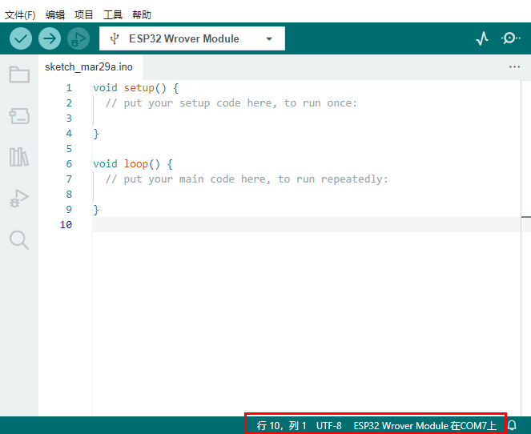The image size is (531, 434).
Task: Open the Serial Monitor
Action: (x=510, y=38)
